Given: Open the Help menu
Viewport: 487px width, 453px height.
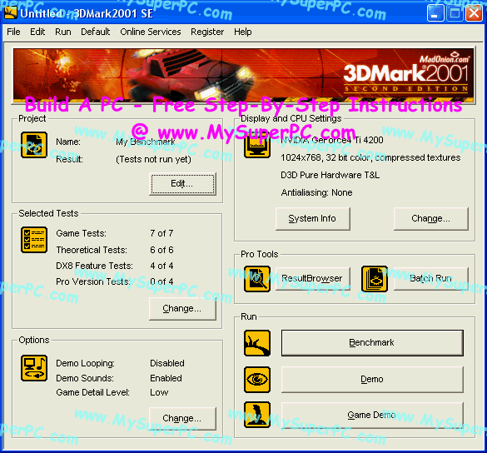Looking at the screenshot, I should [x=243, y=32].
